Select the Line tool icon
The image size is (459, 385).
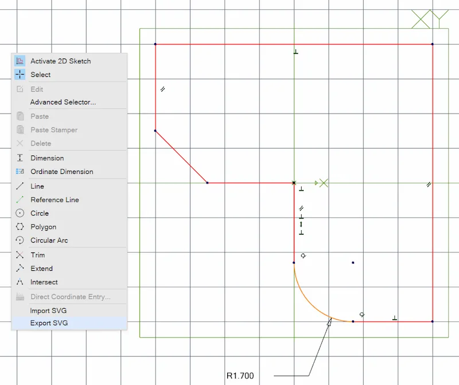20,186
